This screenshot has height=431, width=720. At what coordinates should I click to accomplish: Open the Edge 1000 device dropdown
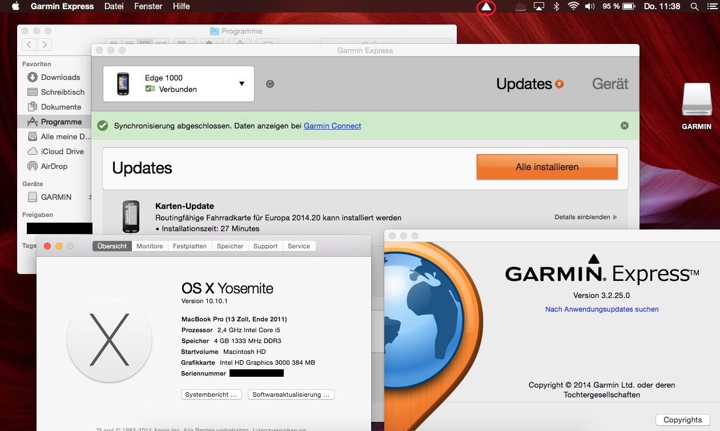[x=179, y=84]
